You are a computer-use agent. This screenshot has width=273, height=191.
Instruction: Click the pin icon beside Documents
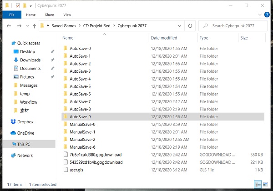pos(52,68)
